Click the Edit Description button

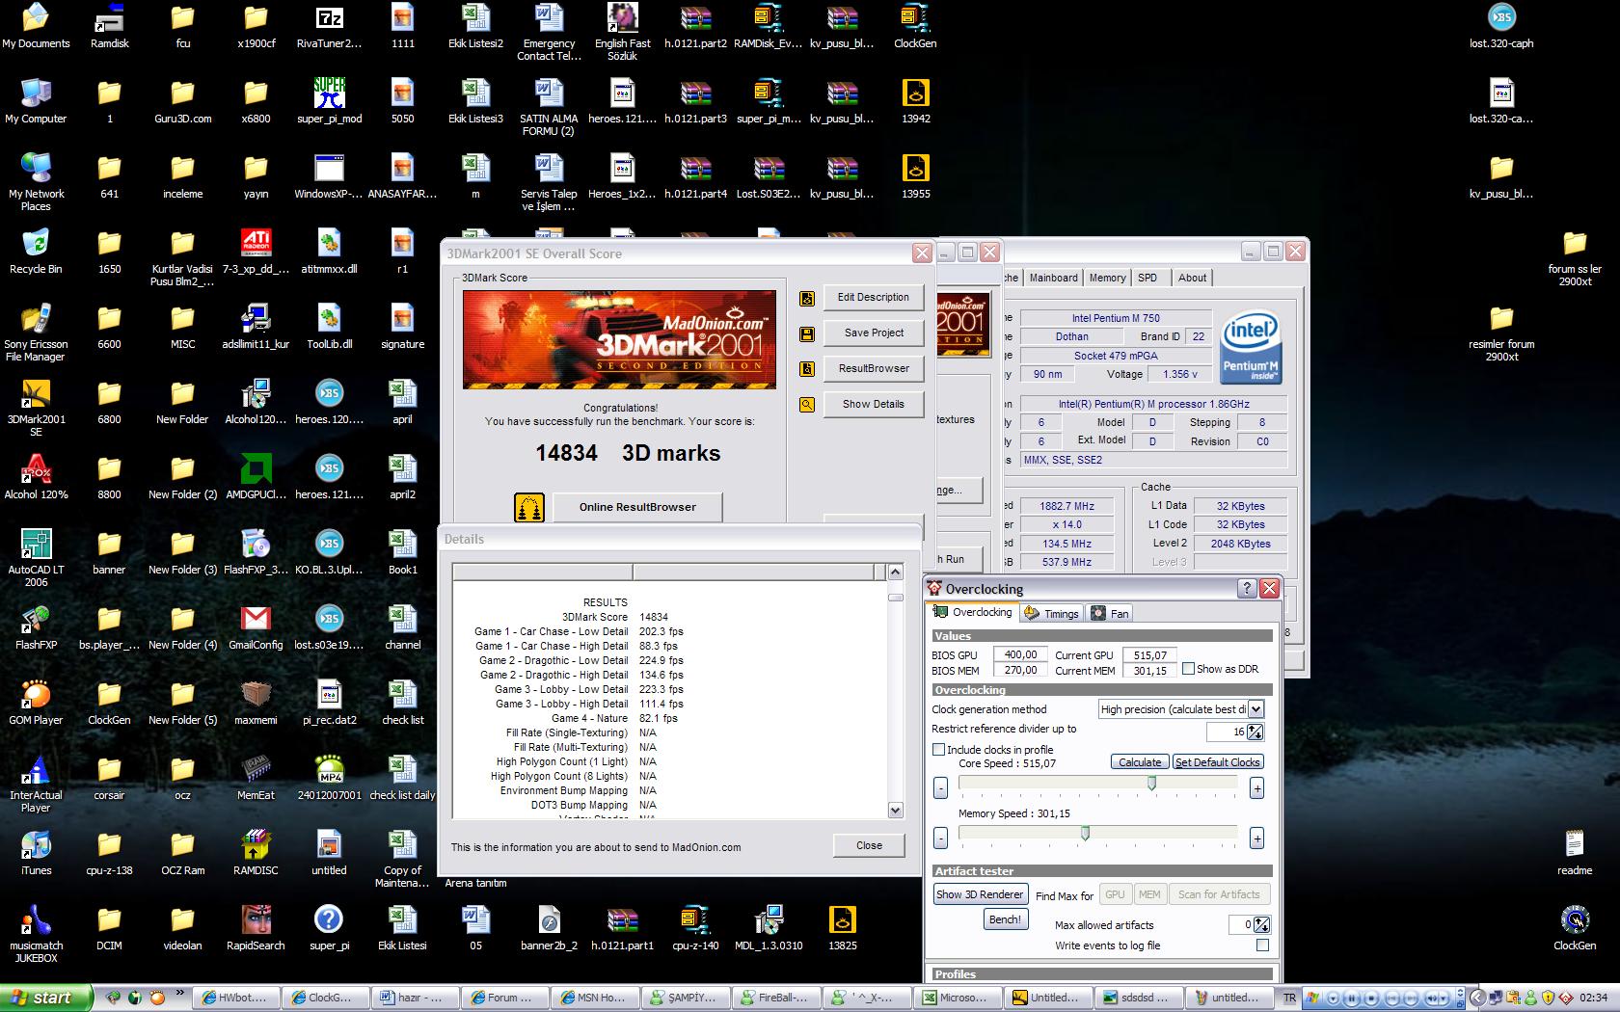point(874,297)
